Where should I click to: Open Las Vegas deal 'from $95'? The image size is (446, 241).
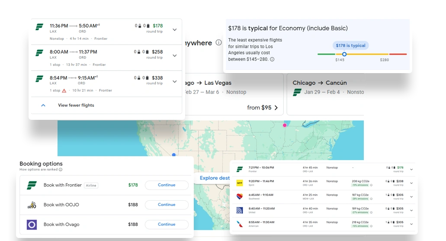pyautogui.click(x=262, y=108)
